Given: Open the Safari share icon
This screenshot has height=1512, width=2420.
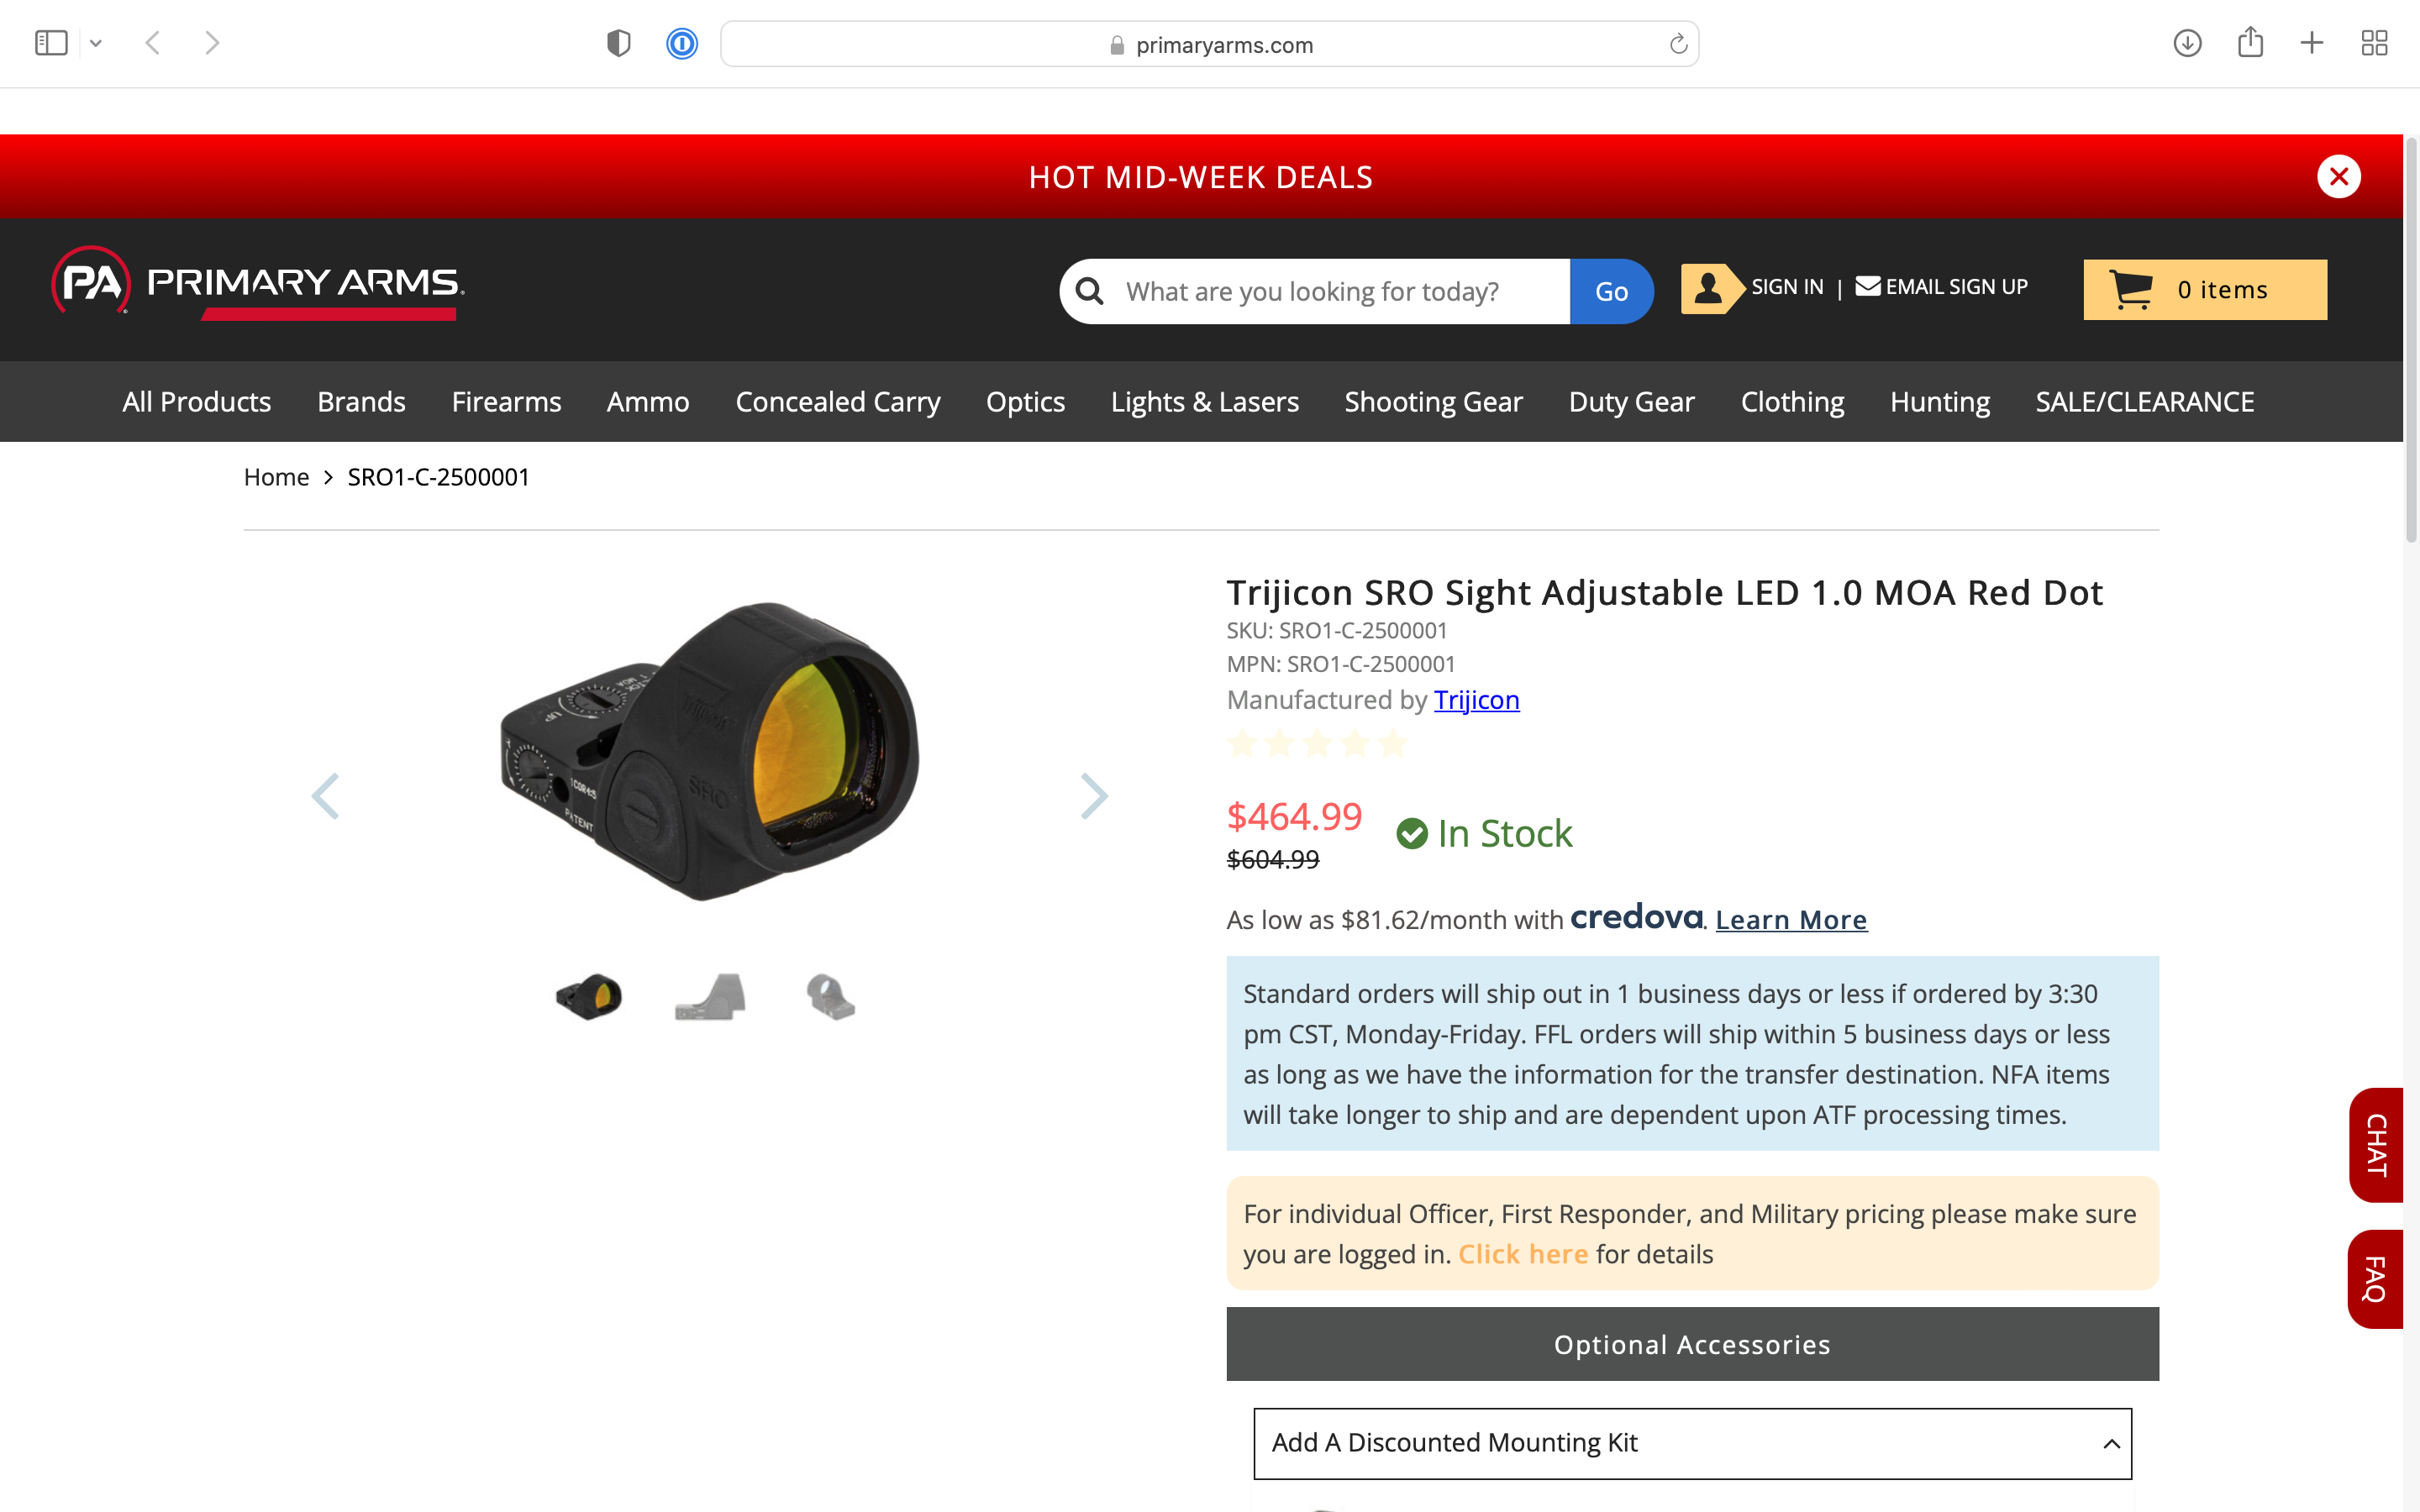Looking at the screenshot, I should [2250, 42].
